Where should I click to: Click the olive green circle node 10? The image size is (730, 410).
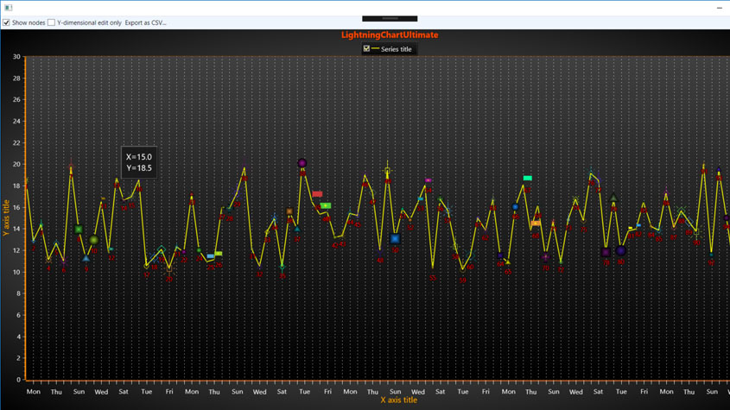pyautogui.click(x=94, y=240)
